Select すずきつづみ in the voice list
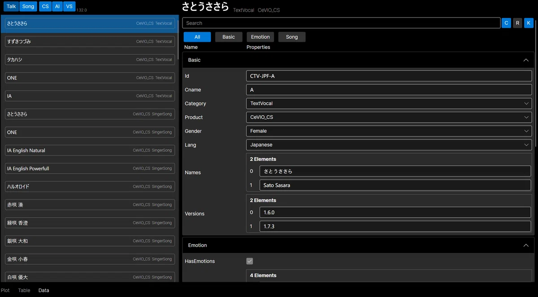Screen dimensions: 538x297 (90, 41)
